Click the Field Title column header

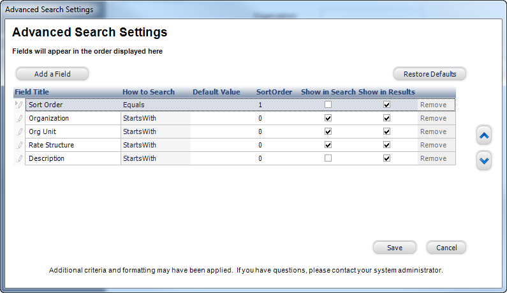pyautogui.click(x=32, y=92)
